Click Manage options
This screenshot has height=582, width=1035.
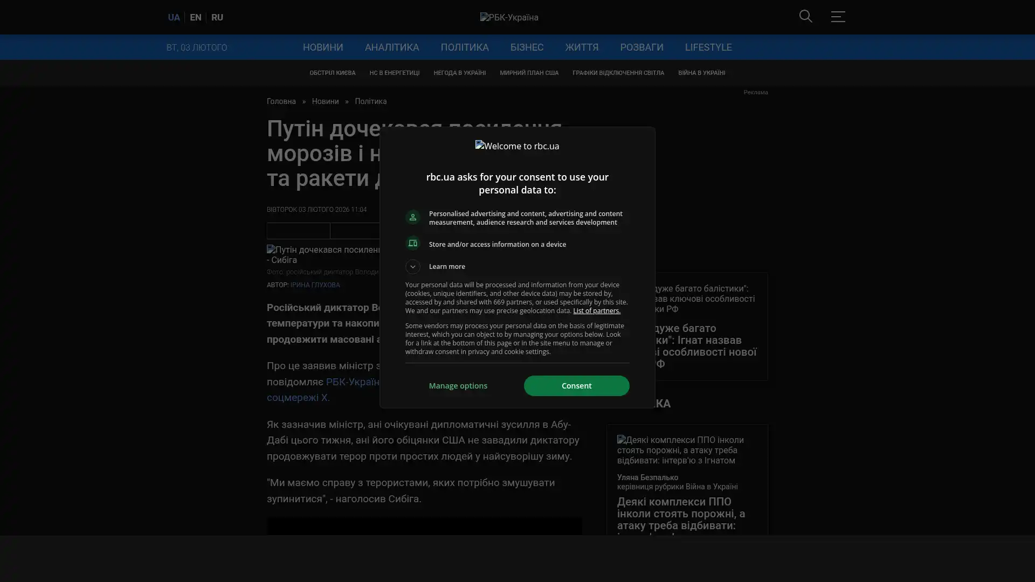458,386
